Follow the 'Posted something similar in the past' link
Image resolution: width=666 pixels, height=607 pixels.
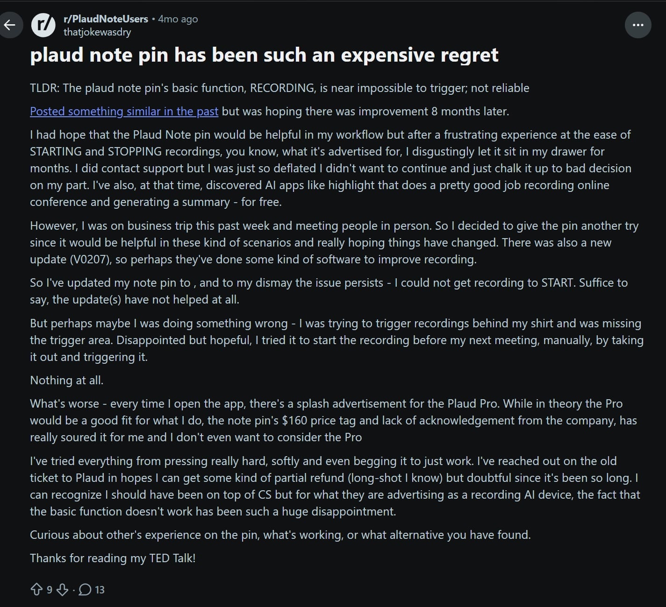coord(124,112)
